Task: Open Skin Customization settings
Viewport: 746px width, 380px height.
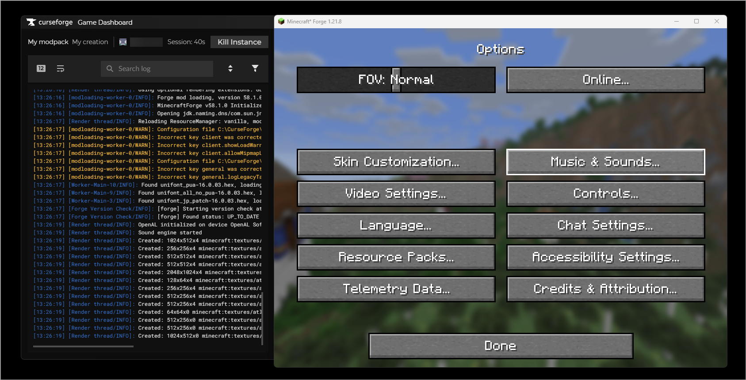Action: coord(396,162)
